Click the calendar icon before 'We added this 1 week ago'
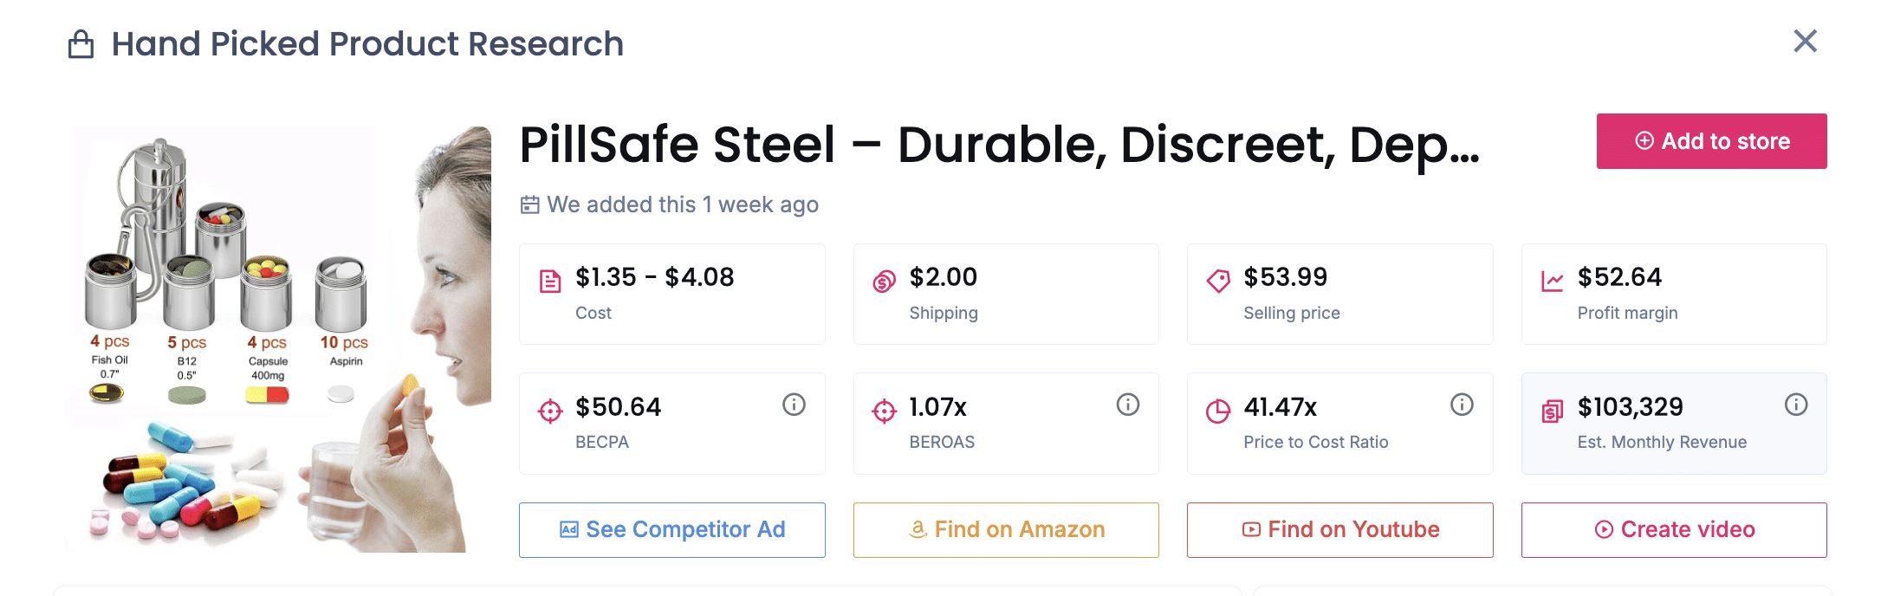Screen dimensions: 1894x596 (531, 204)
